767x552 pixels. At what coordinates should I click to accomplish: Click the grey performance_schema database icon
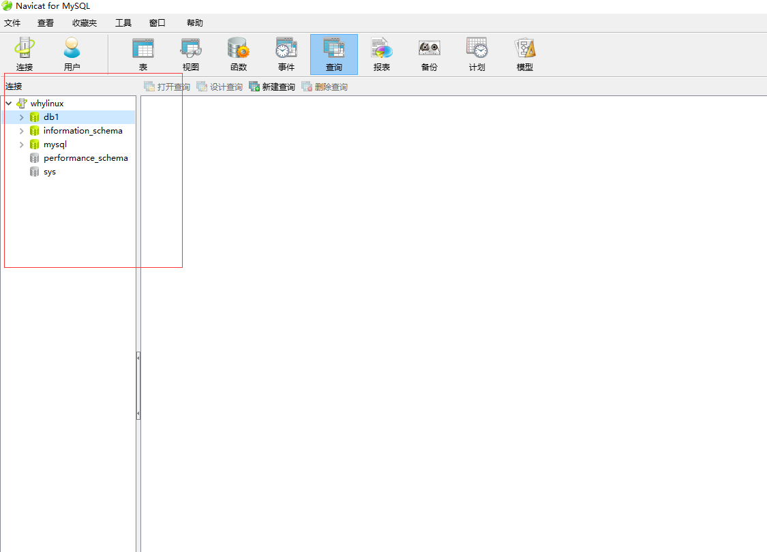pyautogui.click(x=34, y=158)
